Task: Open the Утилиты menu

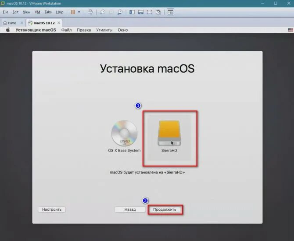Action: coord(104,30)
